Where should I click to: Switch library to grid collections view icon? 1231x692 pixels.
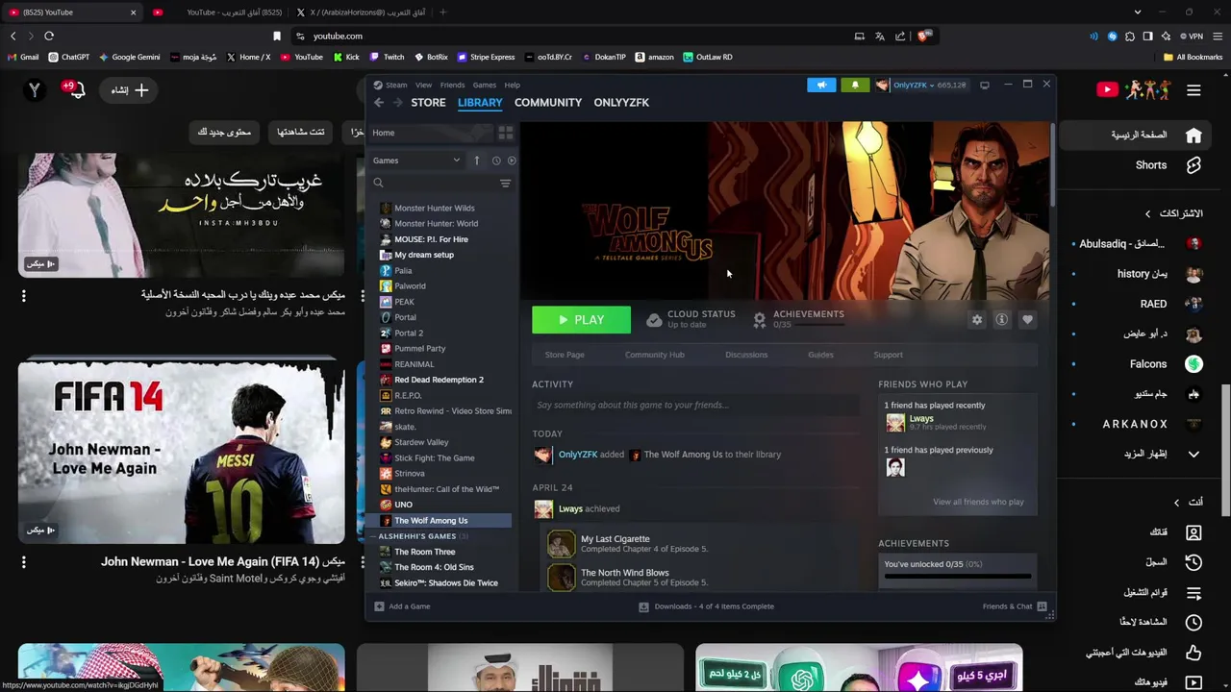click(x=506, y=133)
